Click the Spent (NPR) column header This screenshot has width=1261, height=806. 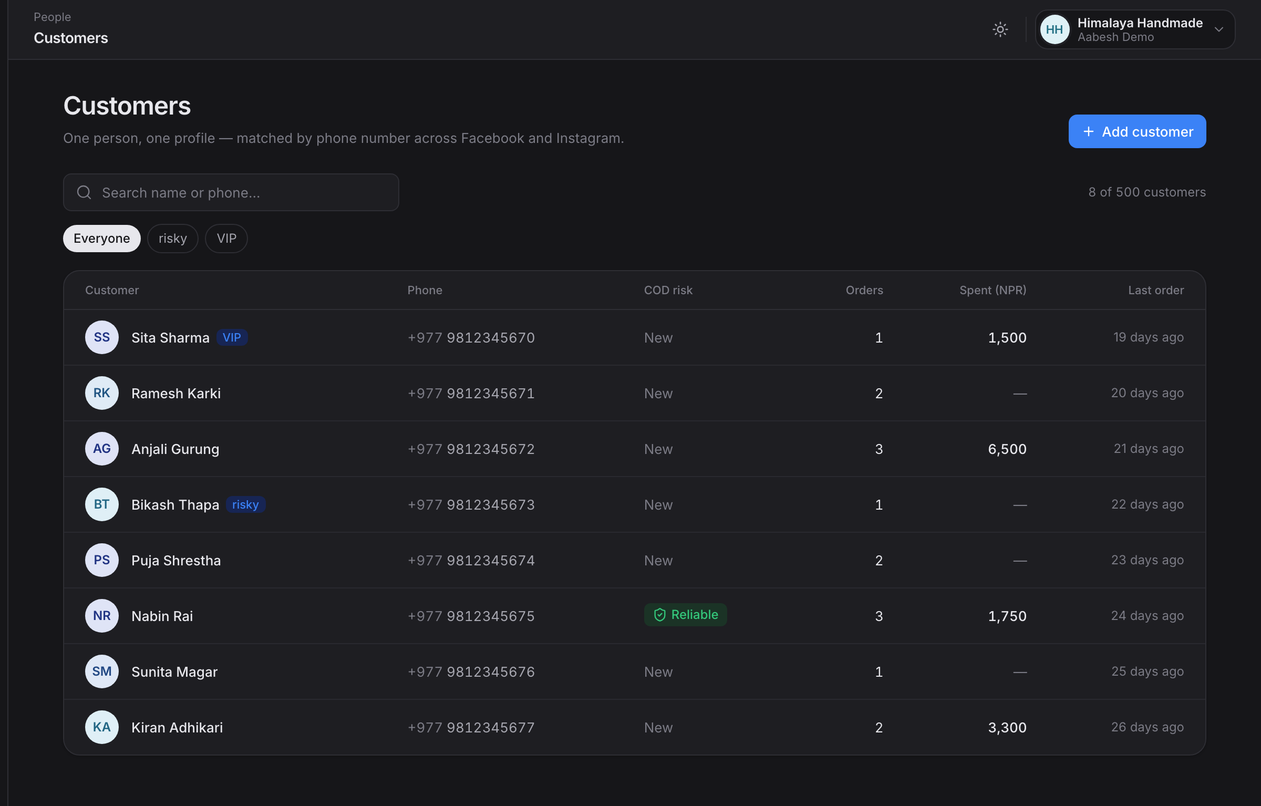[993, 290]
